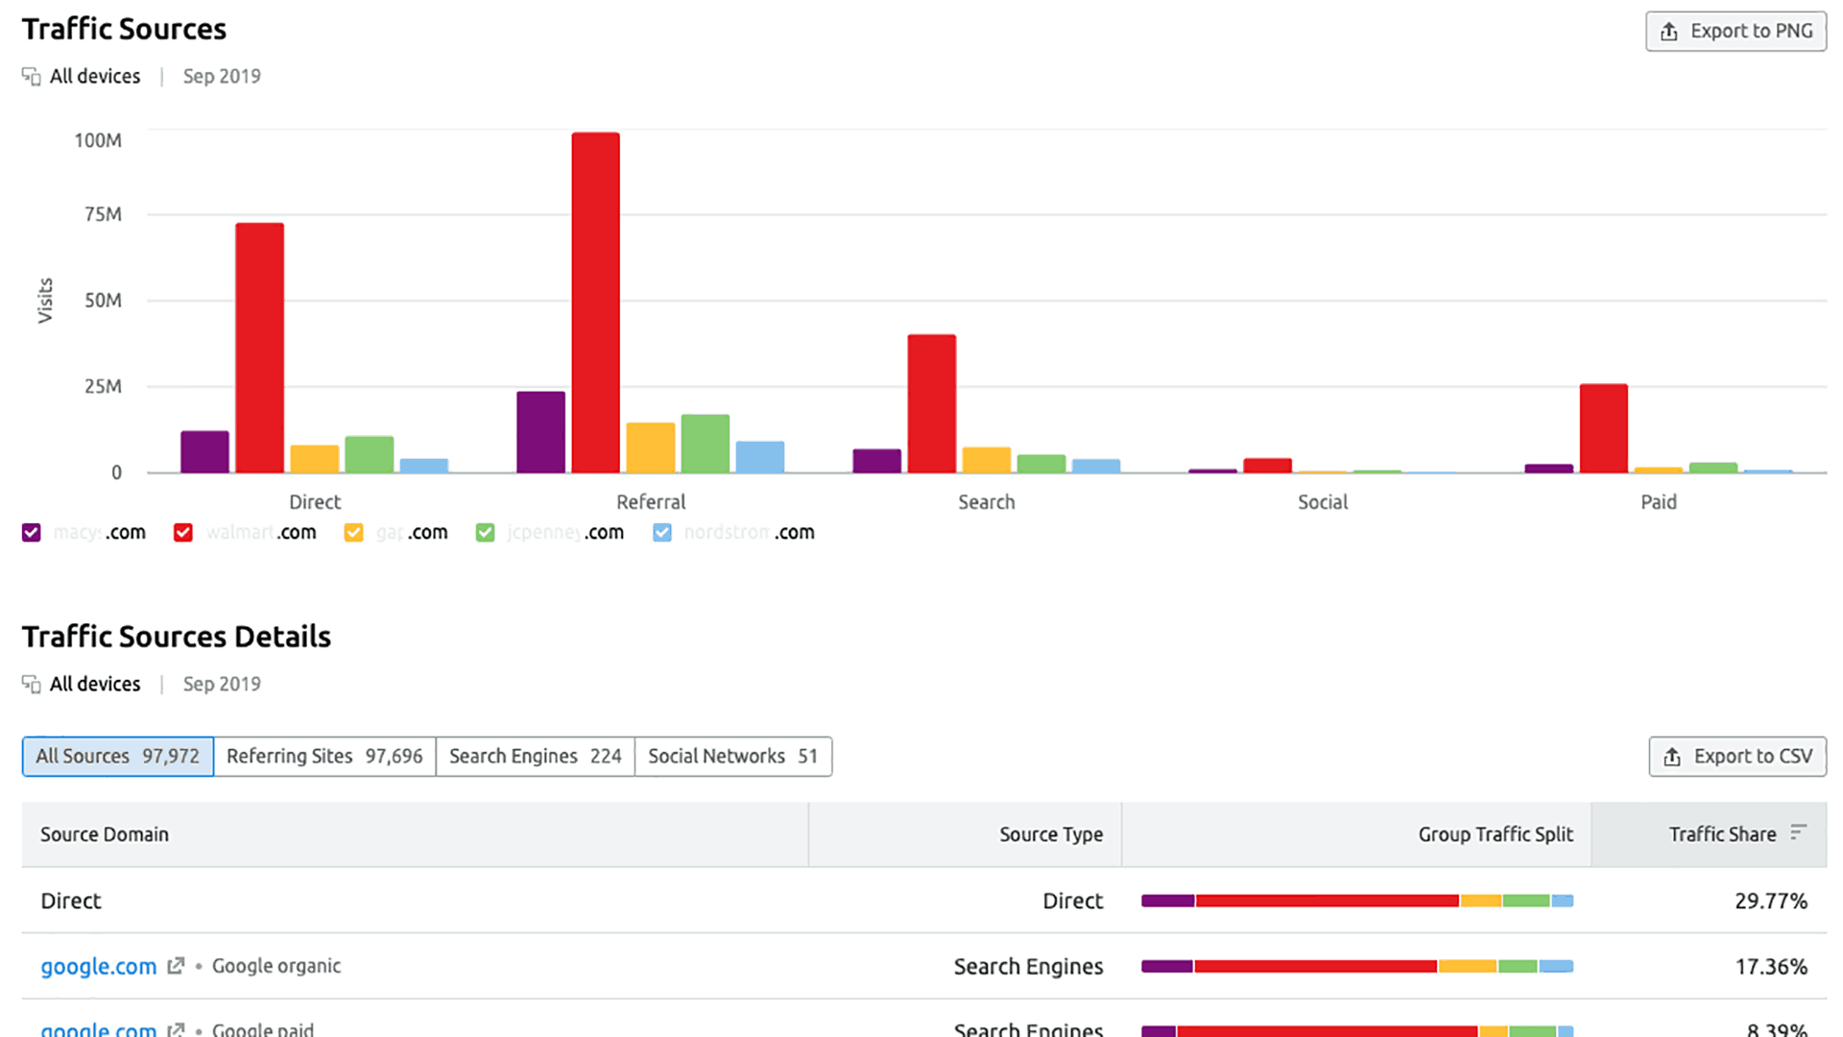
Task: Disable the blue nordstrom.com legend checkbox
Action: [662, 533]
